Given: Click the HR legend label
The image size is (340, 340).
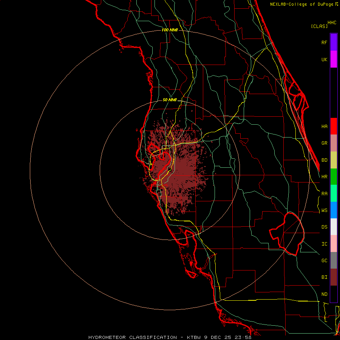Looking at the screenshot, I should click(325, 177).
